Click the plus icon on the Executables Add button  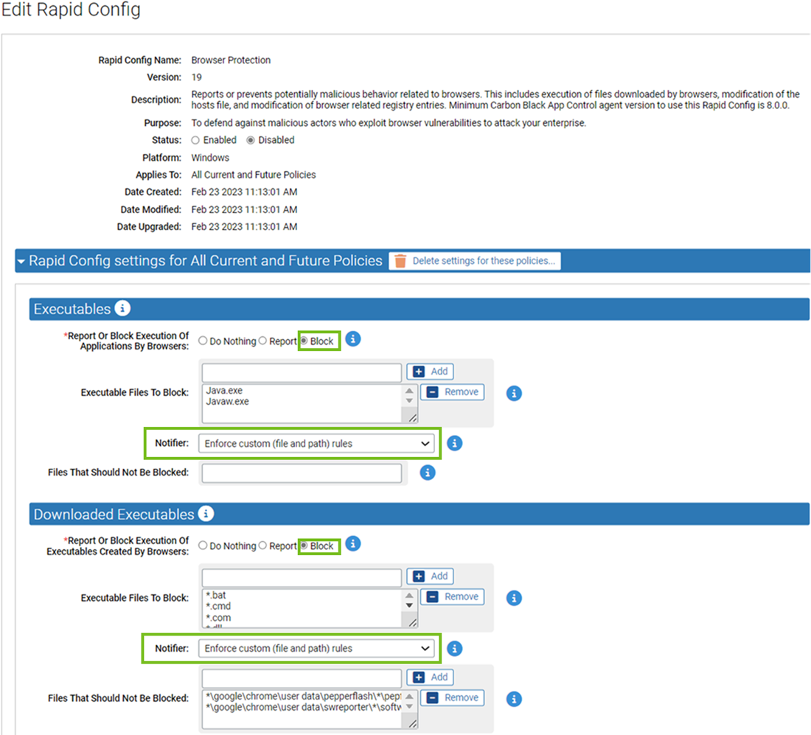coord(417,372)
